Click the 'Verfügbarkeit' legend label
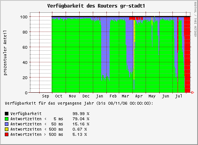This screenshot has width=198, height=145. tap(26, 114)
